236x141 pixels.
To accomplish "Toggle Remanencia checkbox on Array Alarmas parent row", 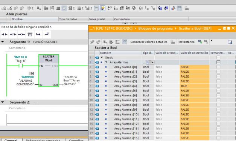I will click(x=218, y=62).
